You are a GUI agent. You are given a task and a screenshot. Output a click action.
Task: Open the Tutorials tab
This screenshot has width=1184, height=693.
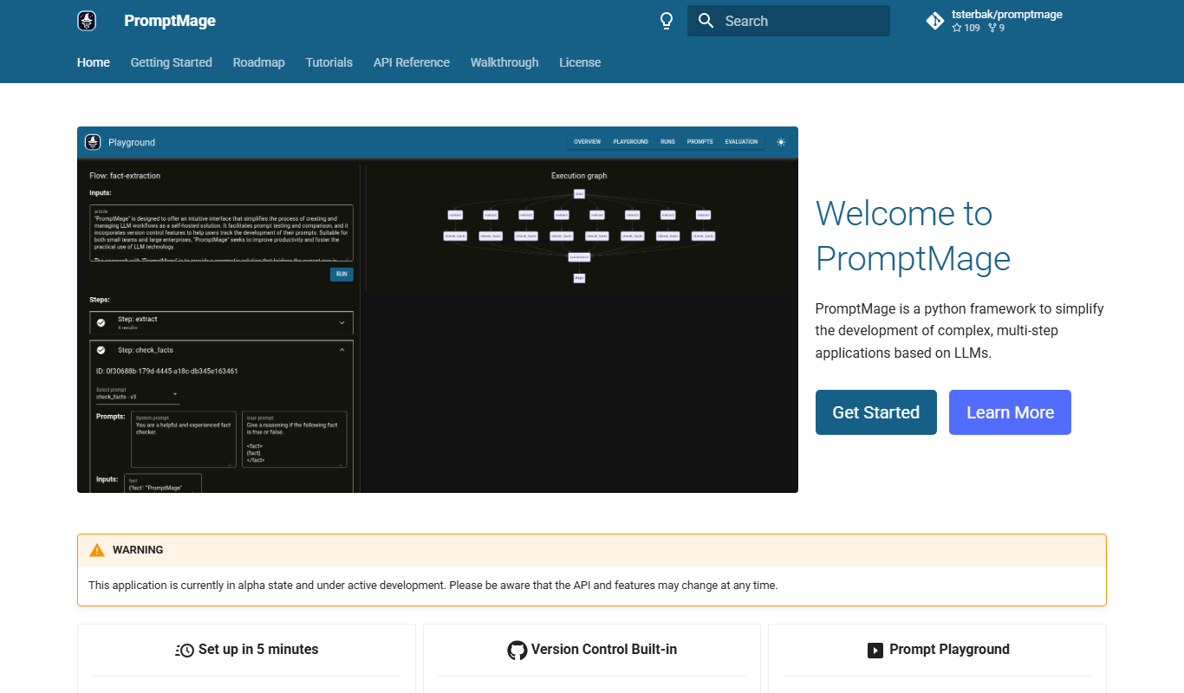(329, 62)
